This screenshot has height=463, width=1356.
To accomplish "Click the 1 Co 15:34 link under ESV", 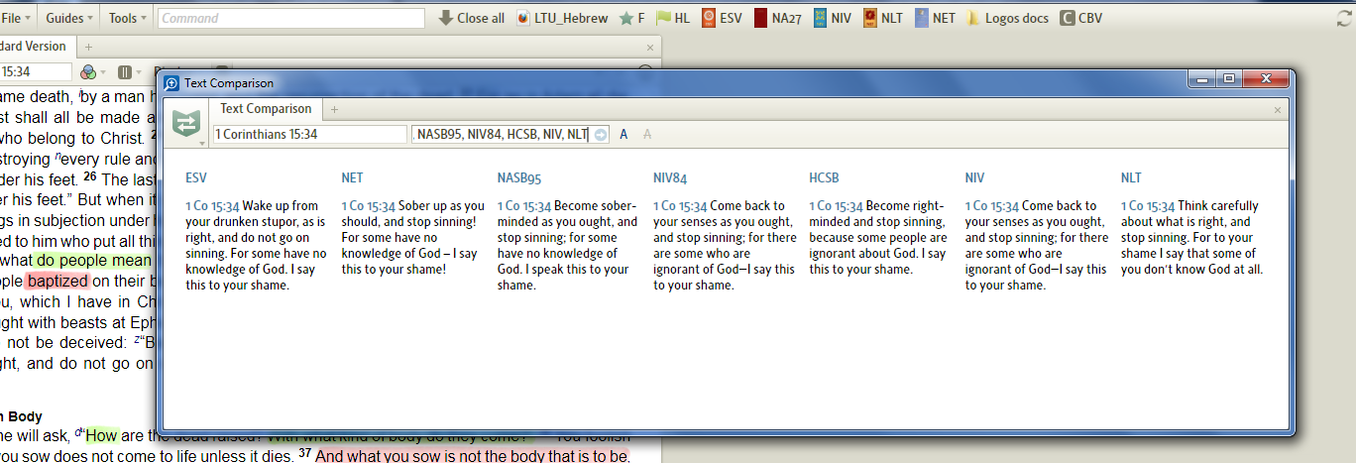I will point(212,206).
